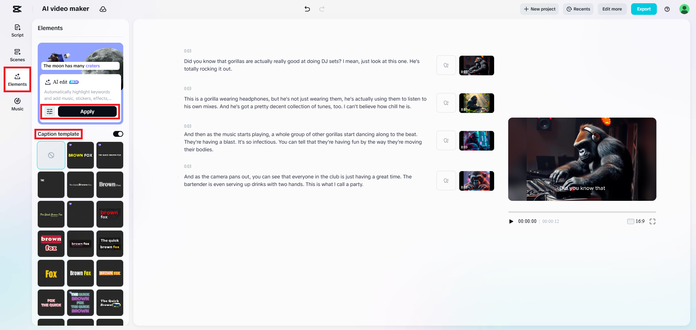
Task: Undo the last action
Action: [x=307, y=9]
